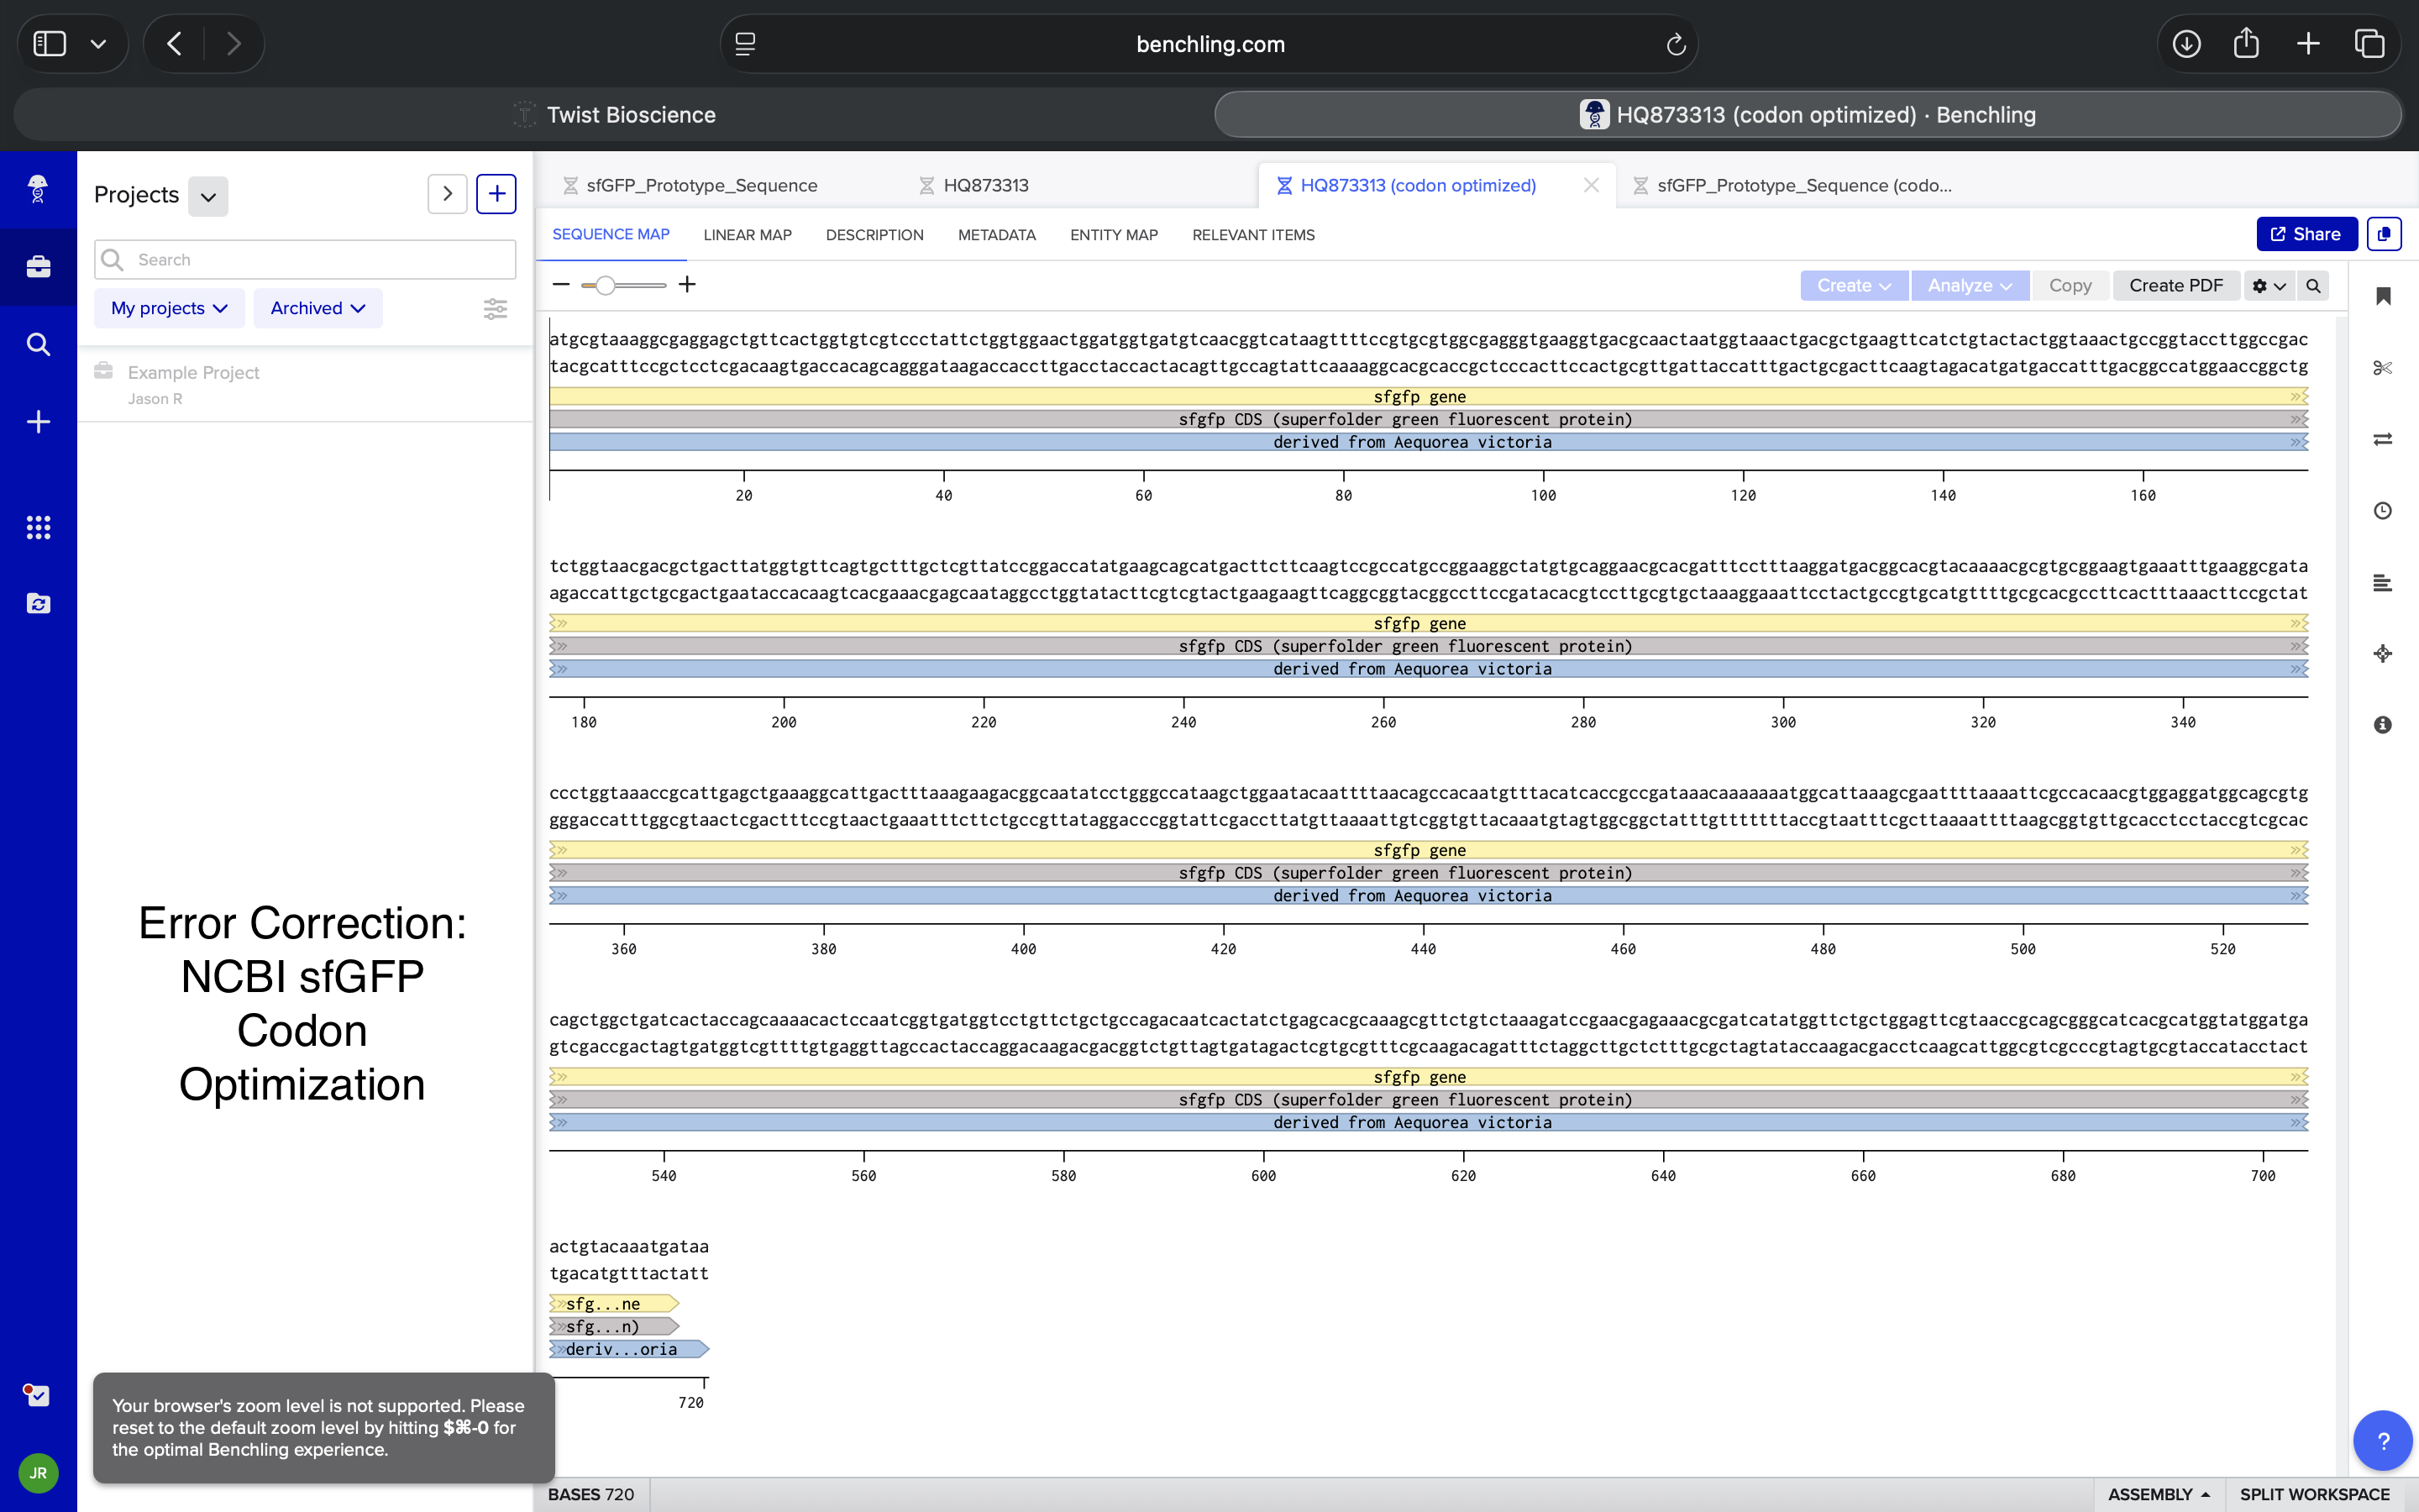Open the My projects dropdown
The width and height of the screenshot is (2419, 1512).
(x=168, y=308)
